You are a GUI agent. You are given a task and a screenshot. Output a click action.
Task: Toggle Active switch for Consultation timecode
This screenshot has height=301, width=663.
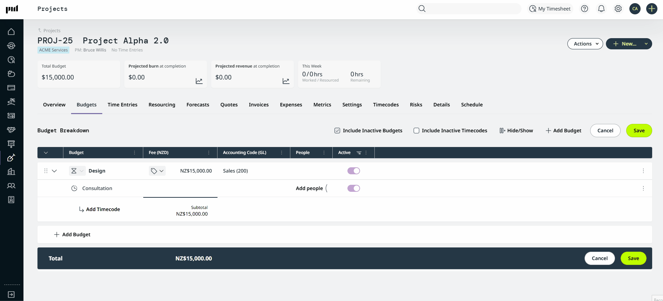pyautogui.click(x=353, y=188)
